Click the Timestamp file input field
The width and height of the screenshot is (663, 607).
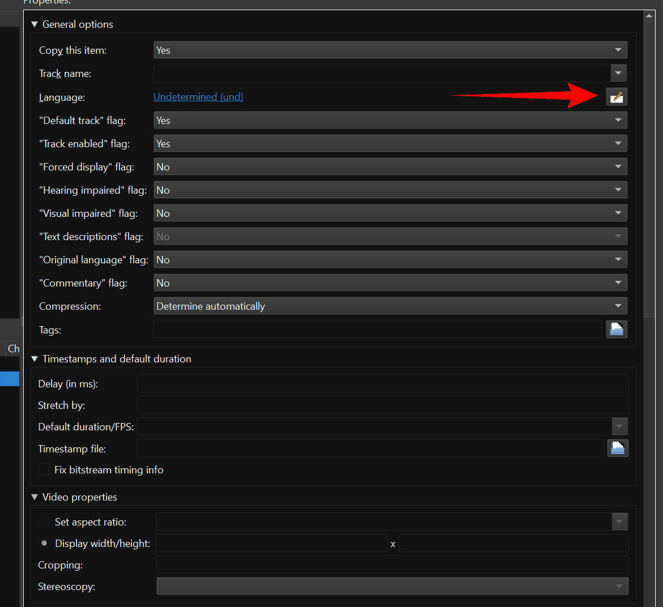click(370, 448)
